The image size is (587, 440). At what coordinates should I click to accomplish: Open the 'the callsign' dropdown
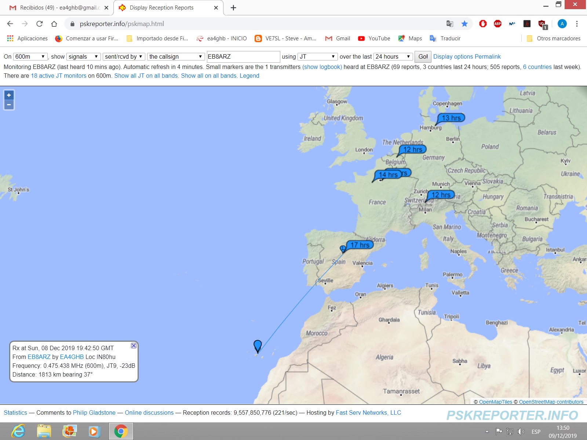pos(176,56)
